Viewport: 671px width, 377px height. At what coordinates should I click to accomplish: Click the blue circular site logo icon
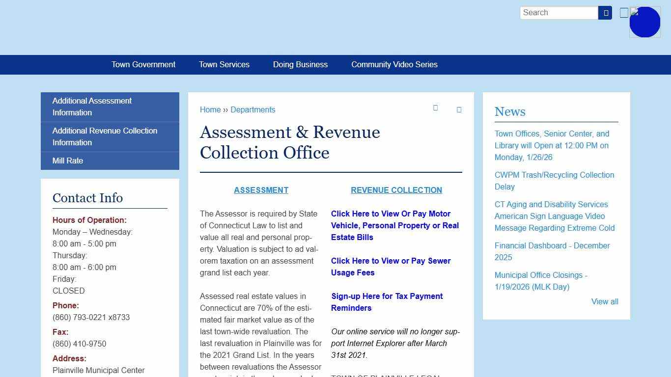644,22
